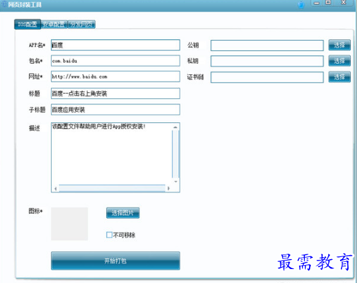This screenshot has height=283, width=358.
Task: Maximize the 网页封装工具 window
Action: [328, 3]
